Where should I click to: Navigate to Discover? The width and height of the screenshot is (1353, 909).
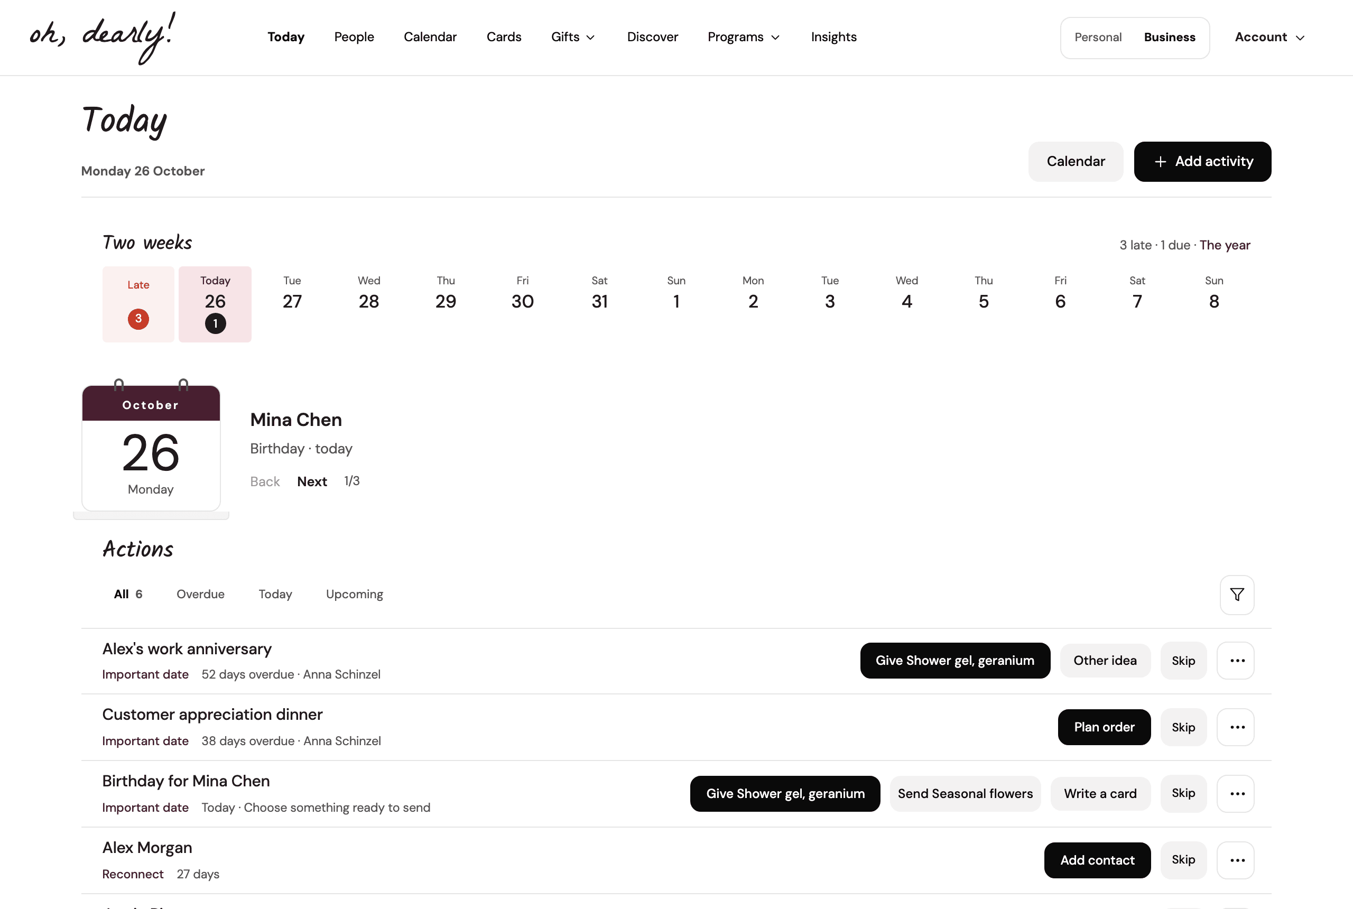coord(652,37)
